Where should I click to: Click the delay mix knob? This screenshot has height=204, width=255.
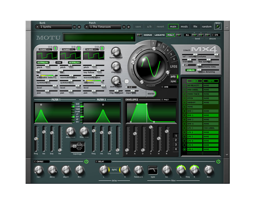coord(208,170)
